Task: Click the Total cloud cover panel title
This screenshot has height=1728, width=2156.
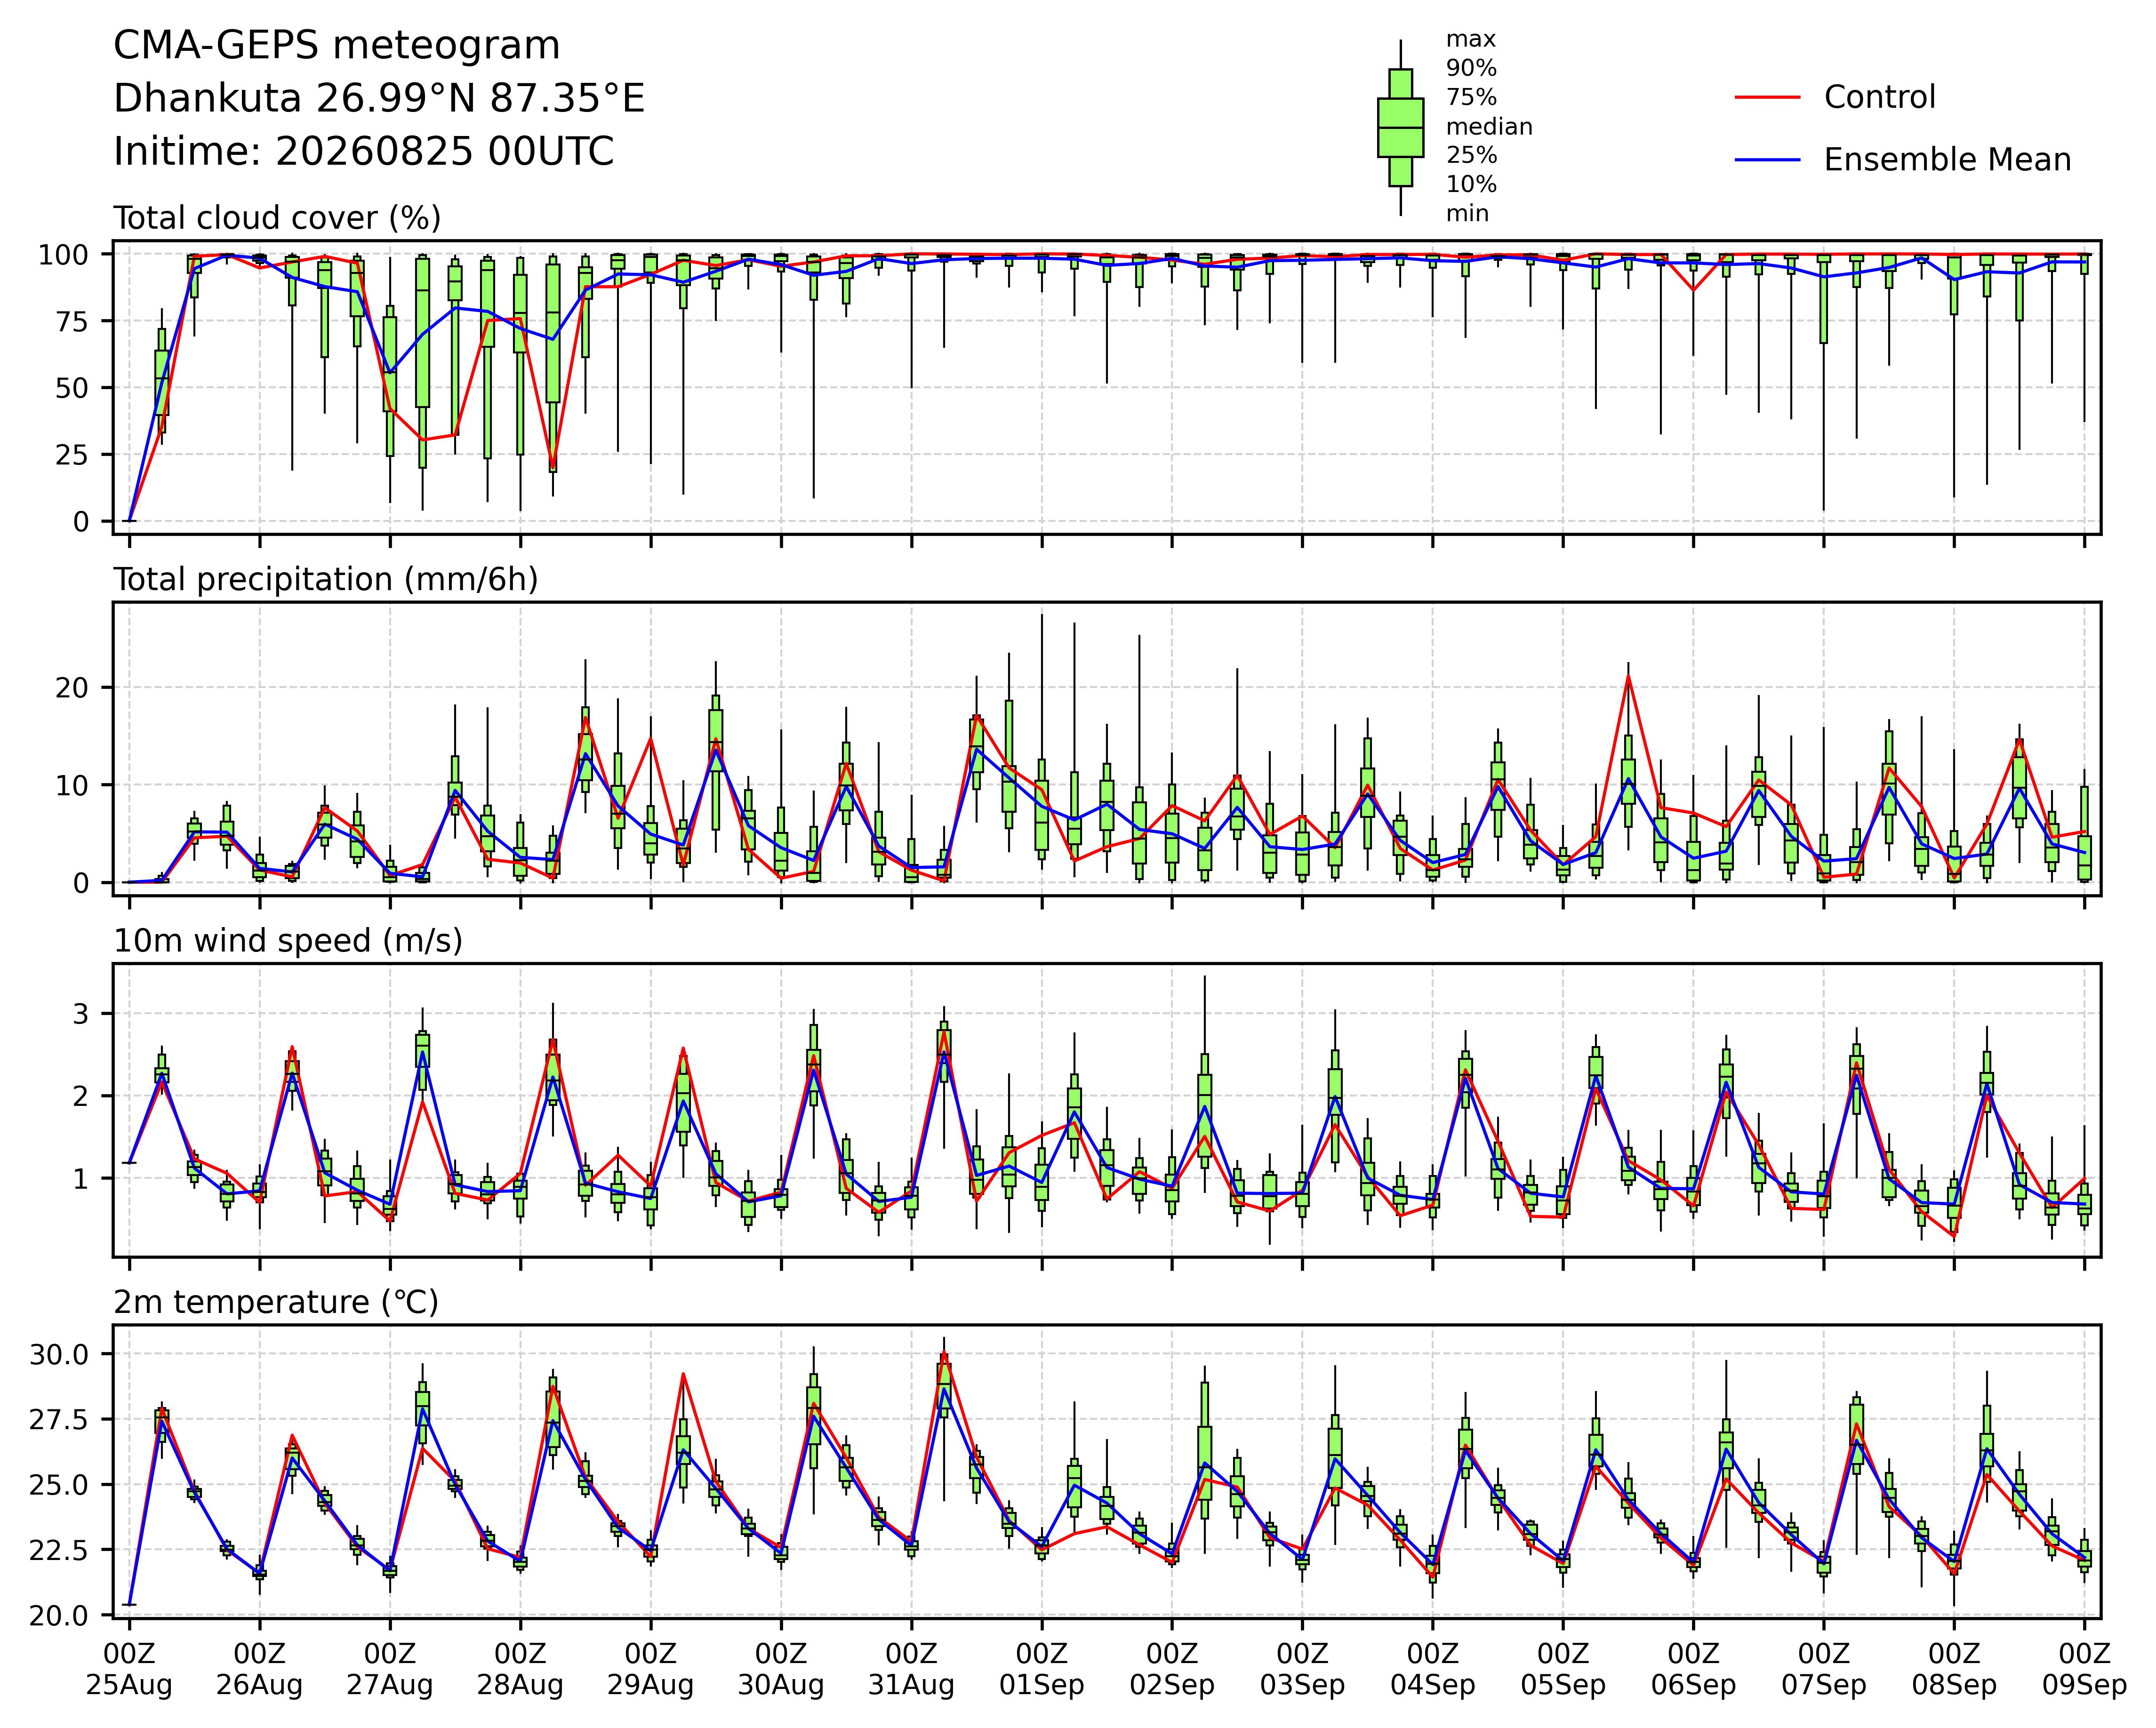Action: (277, 218)
